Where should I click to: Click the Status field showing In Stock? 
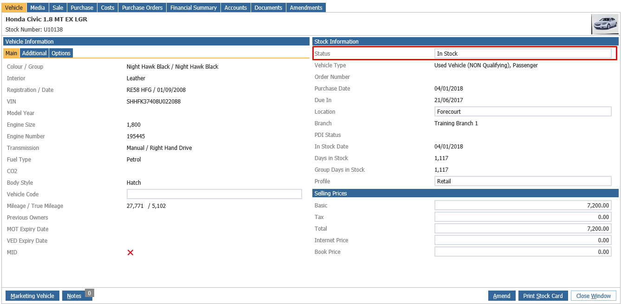tap(523, 54)
